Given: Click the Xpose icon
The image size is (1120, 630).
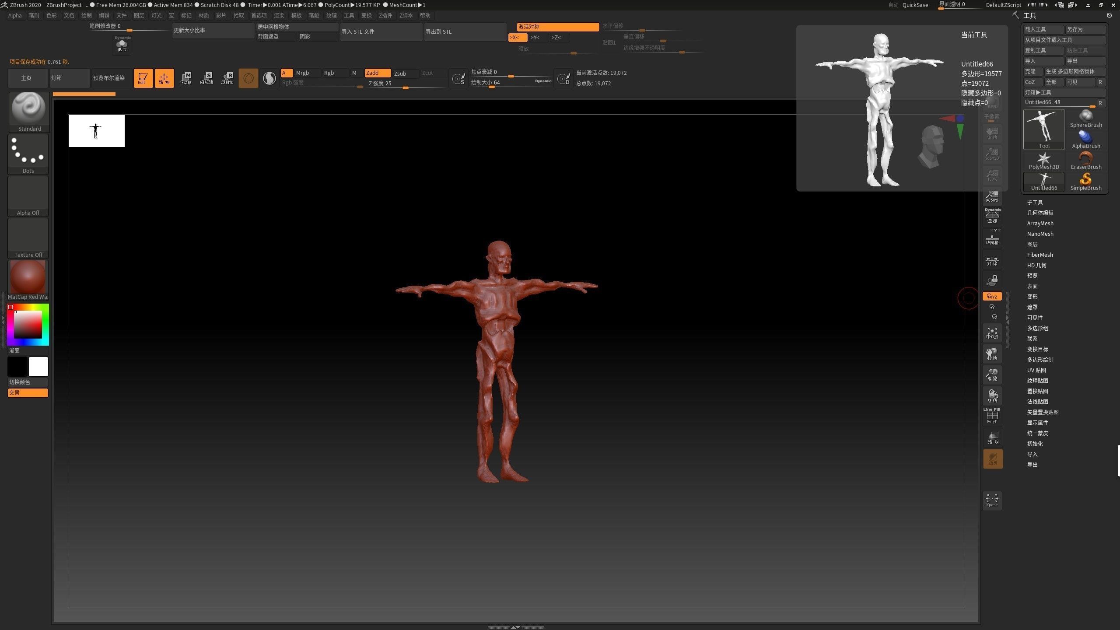Looking at the screenshot, I should point(992,500).
